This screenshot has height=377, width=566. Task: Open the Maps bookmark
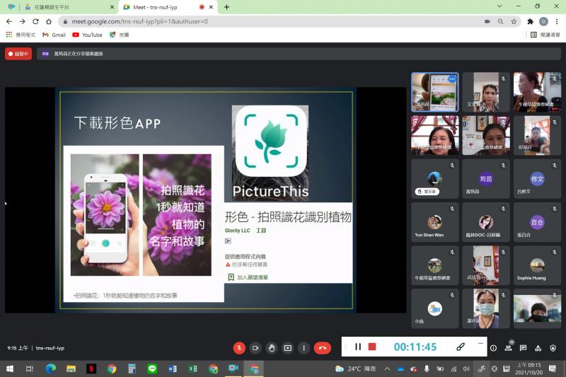point(119,35)
